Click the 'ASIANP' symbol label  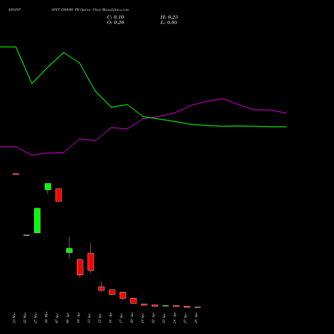[x=14, y=10]
